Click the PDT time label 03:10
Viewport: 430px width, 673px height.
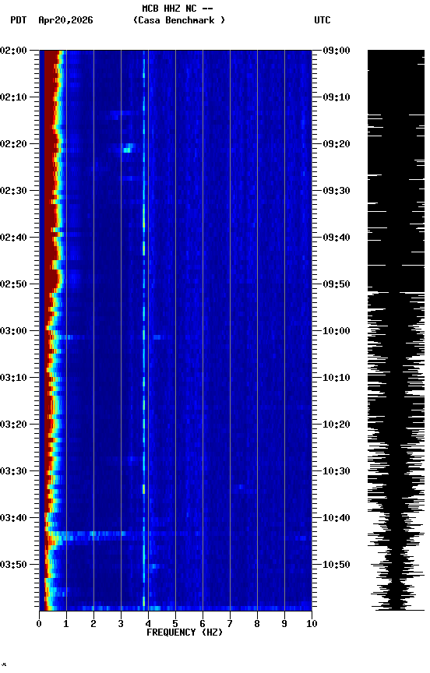coord(13,378)
